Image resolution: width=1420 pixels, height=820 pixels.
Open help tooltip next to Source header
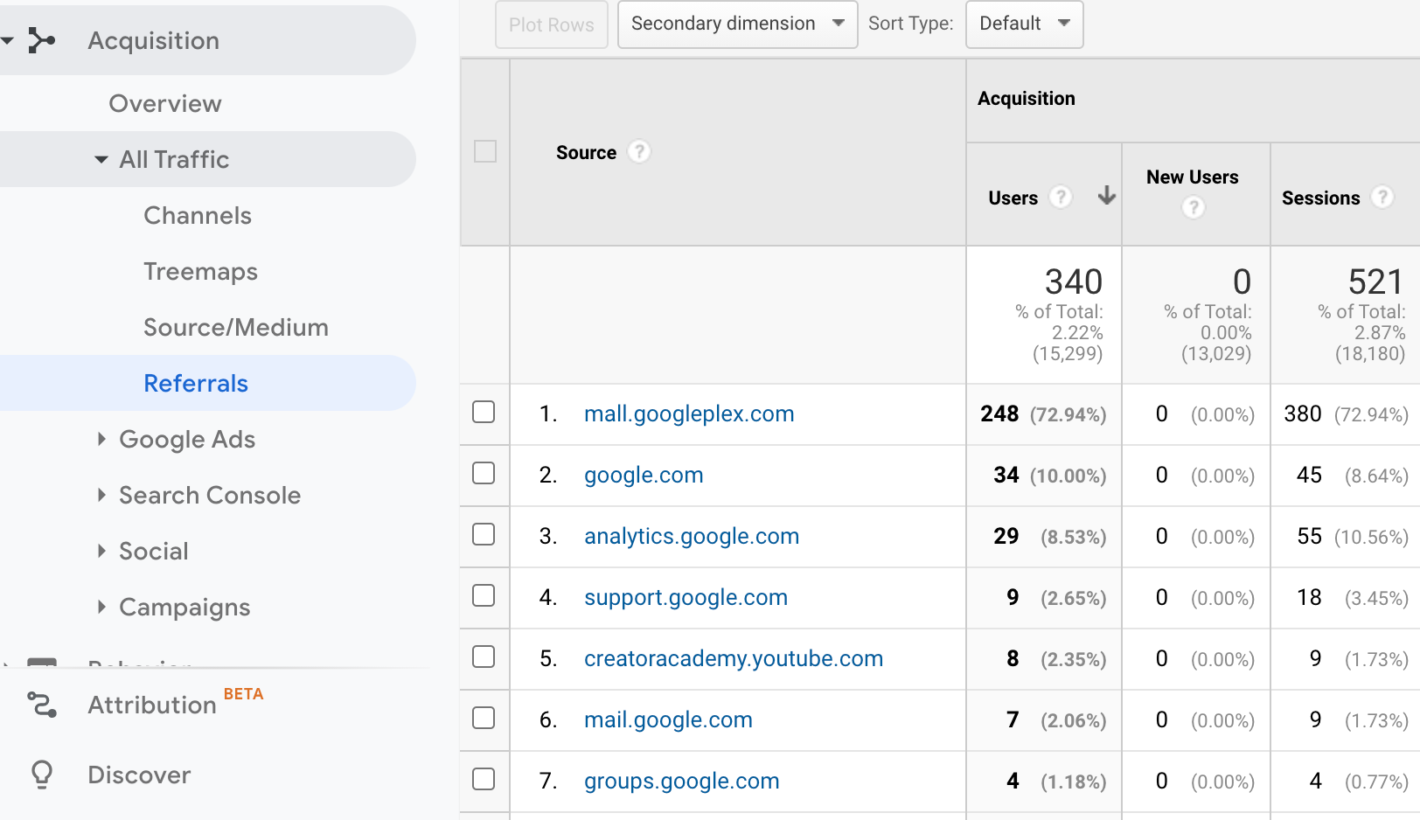point(639,152)
